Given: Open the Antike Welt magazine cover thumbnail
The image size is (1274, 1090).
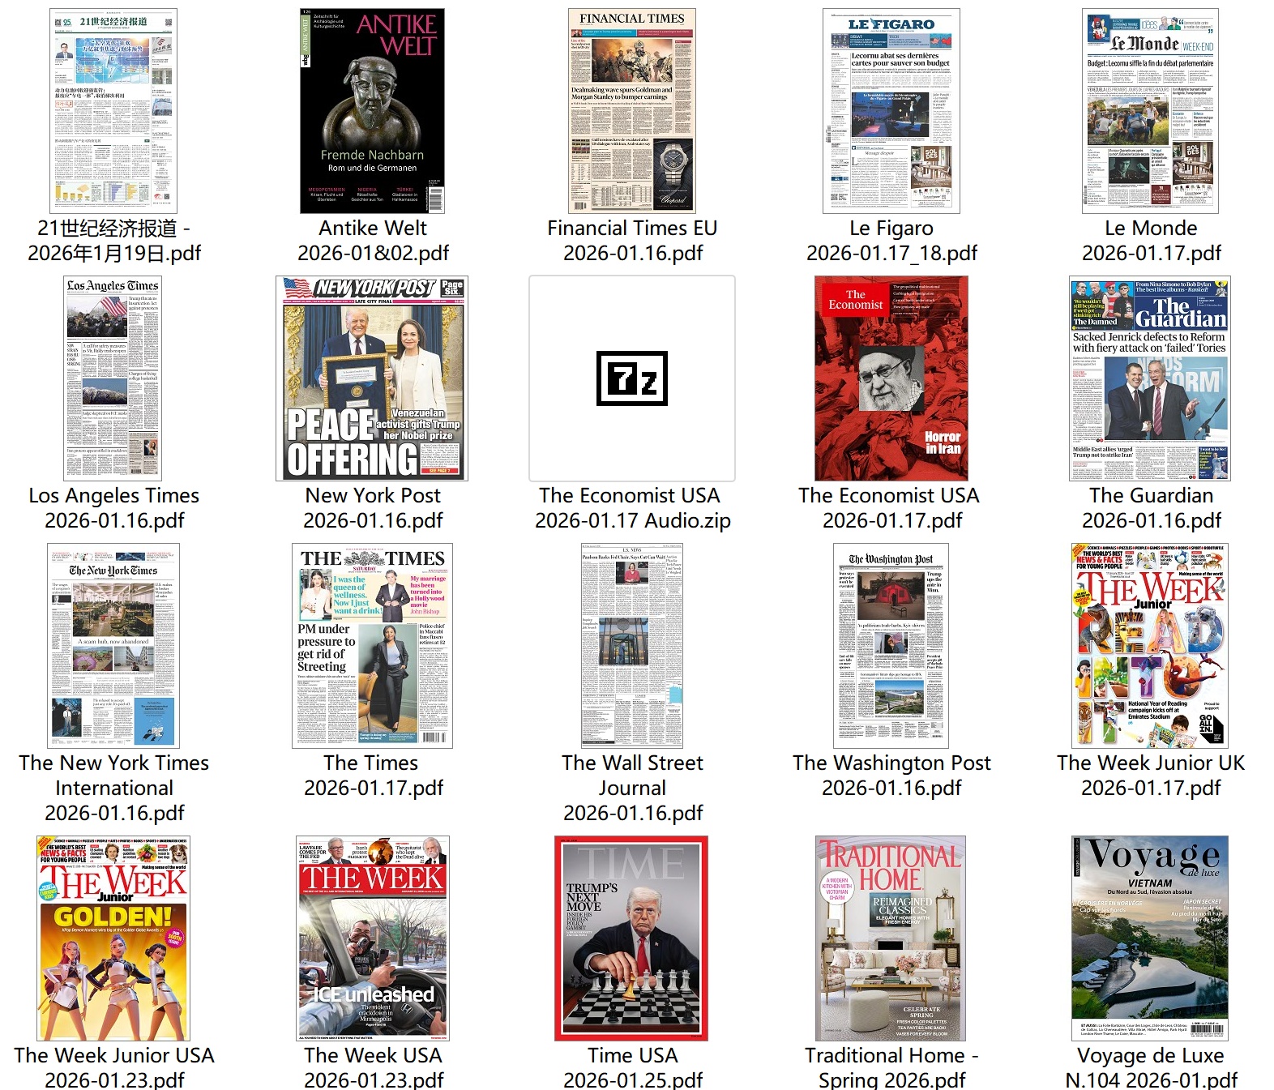Looking at the screenshot, I should tap(372, 111).
